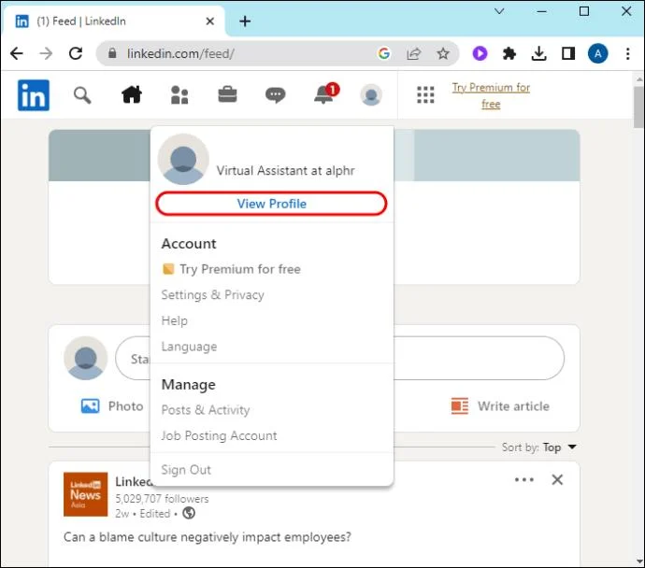This screenshot has height=568, width=645.
Task: Open My Network people icon
Action: (x=179, y=95)
